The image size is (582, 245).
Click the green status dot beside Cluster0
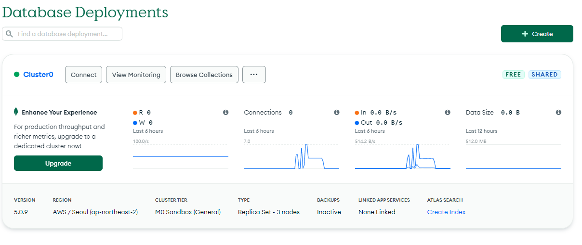click(x=16, y=75)
